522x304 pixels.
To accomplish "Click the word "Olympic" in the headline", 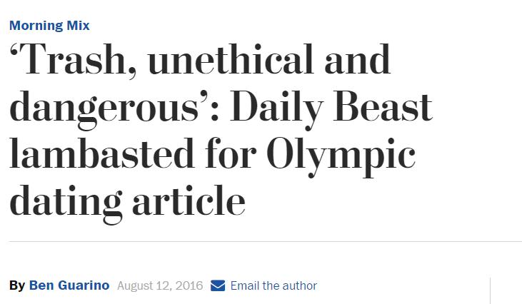I will 341,157.
